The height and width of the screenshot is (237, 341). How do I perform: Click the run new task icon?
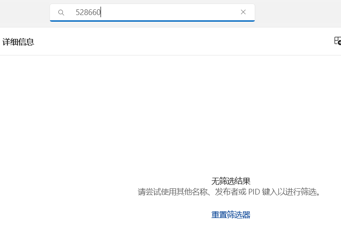pyautogui.click(x=337, y=41)
